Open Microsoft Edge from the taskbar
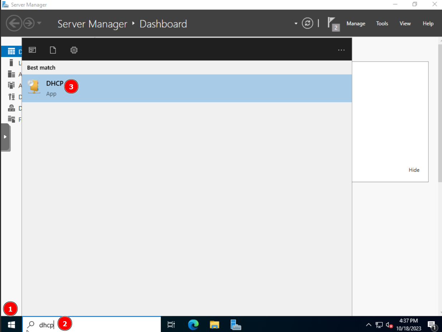442x332 pixels. click(193, 325)
